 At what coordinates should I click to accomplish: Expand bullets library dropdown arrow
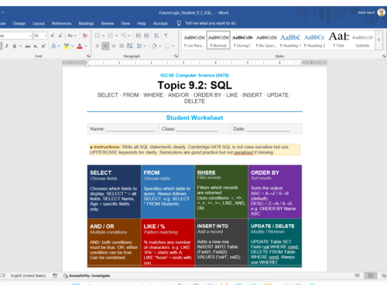pos(104,36)
